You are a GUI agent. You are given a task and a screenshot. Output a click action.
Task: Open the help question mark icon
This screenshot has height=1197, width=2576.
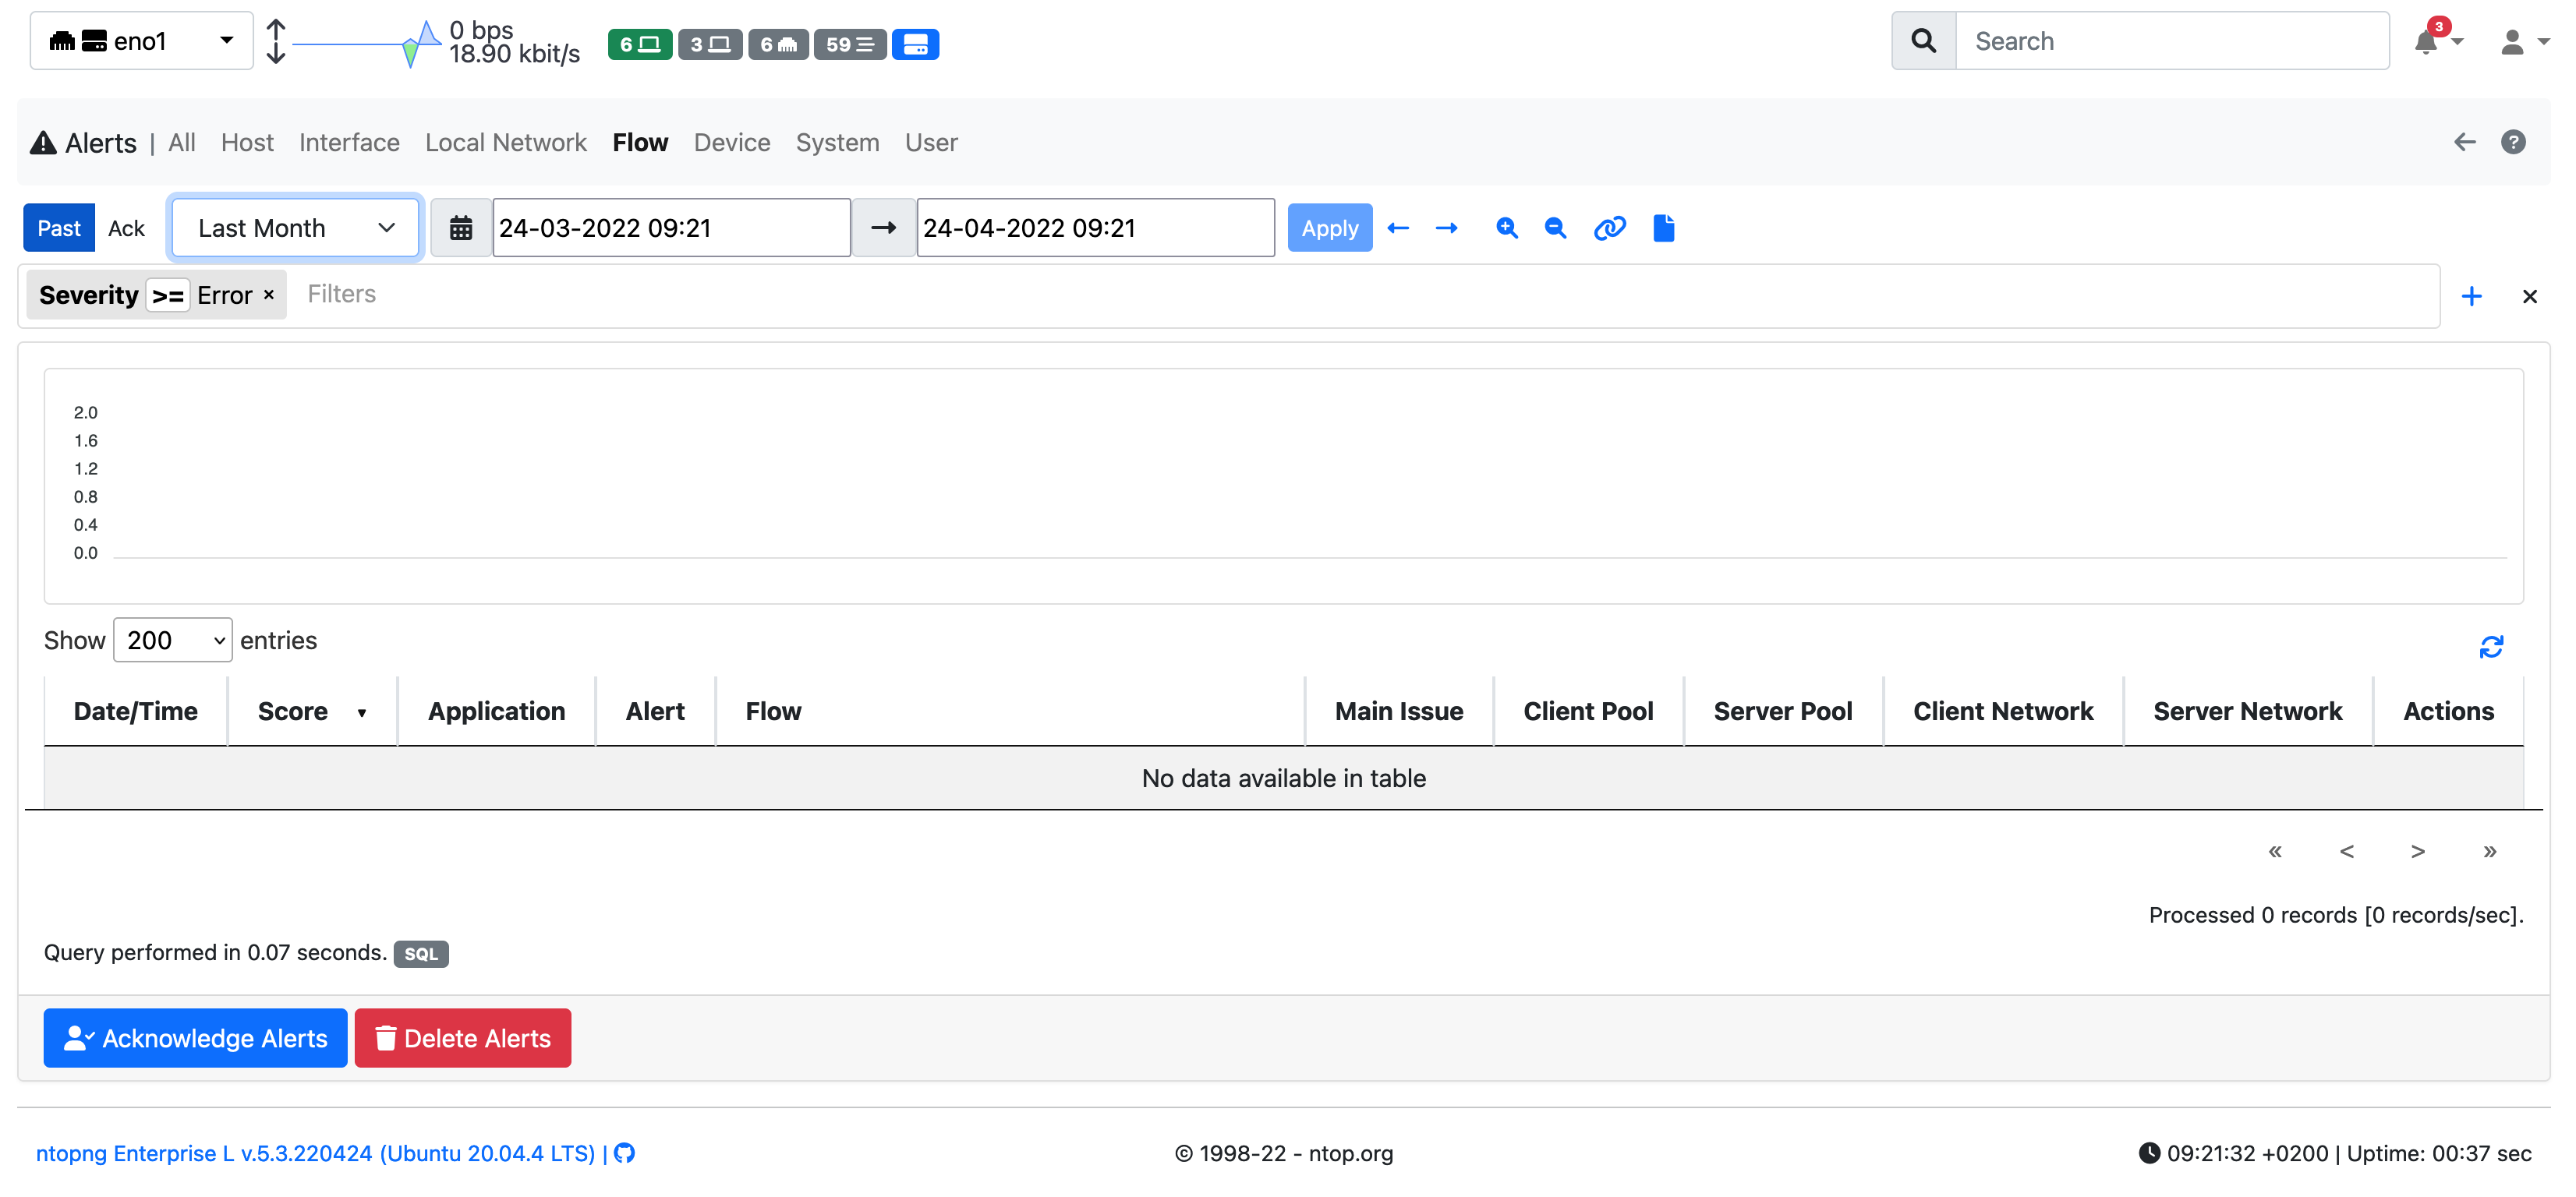tap(2513, 143)
